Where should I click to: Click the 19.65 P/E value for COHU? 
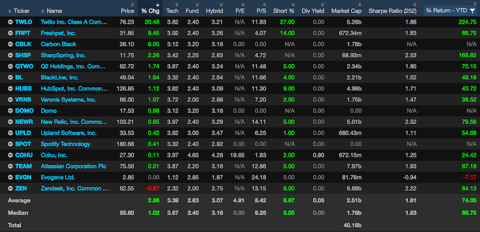(238, 155)
